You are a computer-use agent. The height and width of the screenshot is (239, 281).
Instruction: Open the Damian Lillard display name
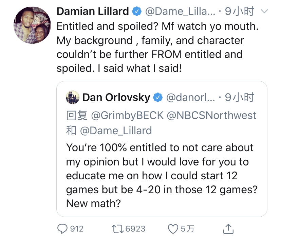click(x=93, y=11)
